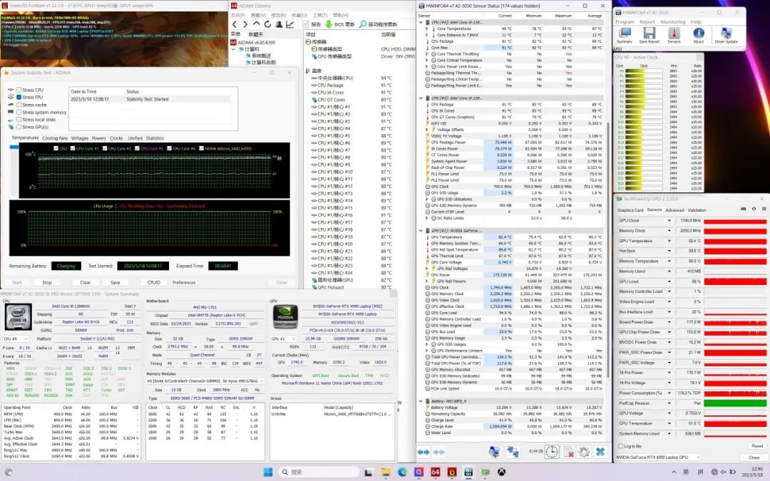
Task: Click P0 core clock bar in Active Clock
Action: [644, 71]
